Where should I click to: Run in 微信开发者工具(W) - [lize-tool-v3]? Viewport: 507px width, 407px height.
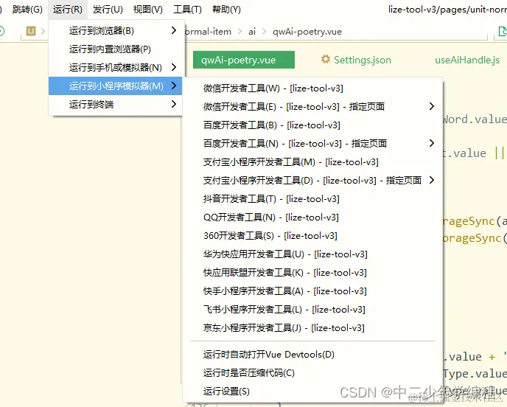tap(312, 88)
